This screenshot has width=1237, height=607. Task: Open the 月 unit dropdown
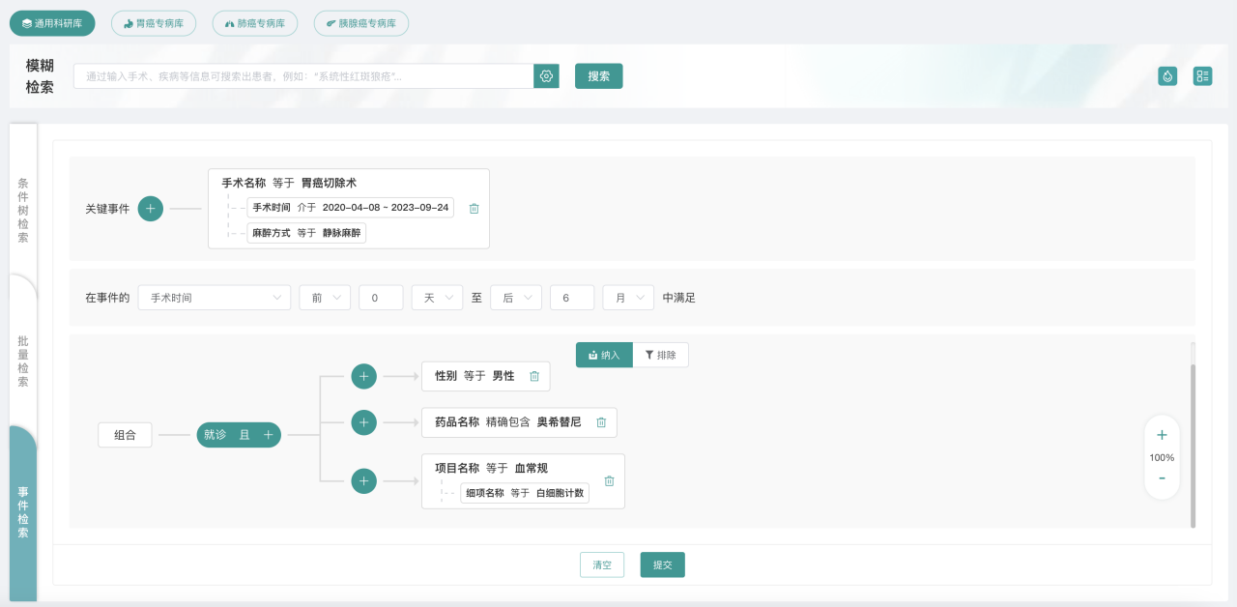pos(628,298)
